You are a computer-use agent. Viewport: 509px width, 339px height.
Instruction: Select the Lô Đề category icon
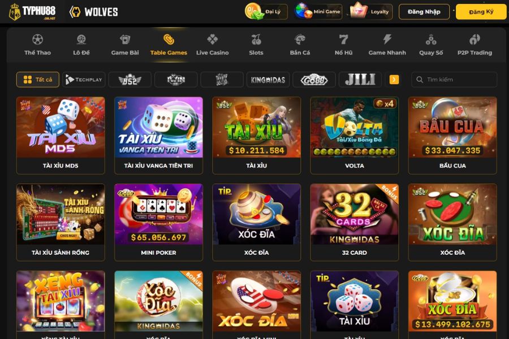(81, 40)
